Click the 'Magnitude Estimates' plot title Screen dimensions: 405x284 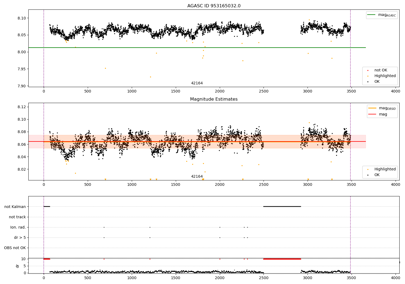click(214, 99)
